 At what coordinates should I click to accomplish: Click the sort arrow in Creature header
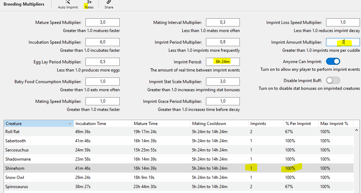pos(70,124)
